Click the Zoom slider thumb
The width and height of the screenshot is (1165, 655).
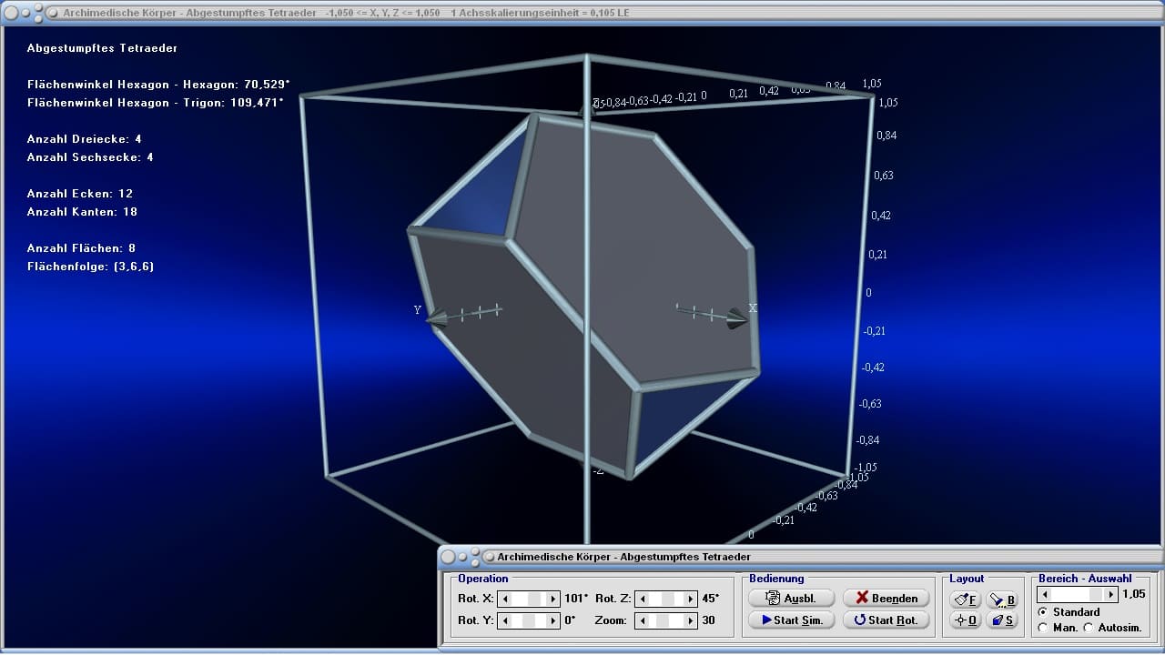[x=664, y=620]
